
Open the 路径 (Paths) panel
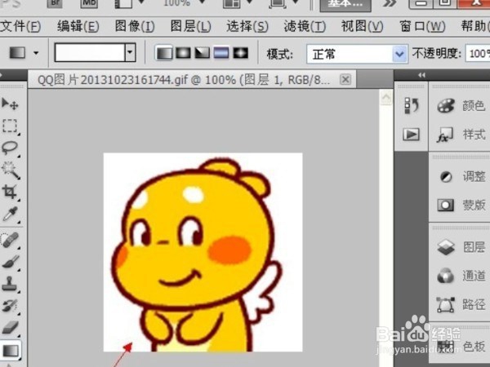[x=461, y=304]
